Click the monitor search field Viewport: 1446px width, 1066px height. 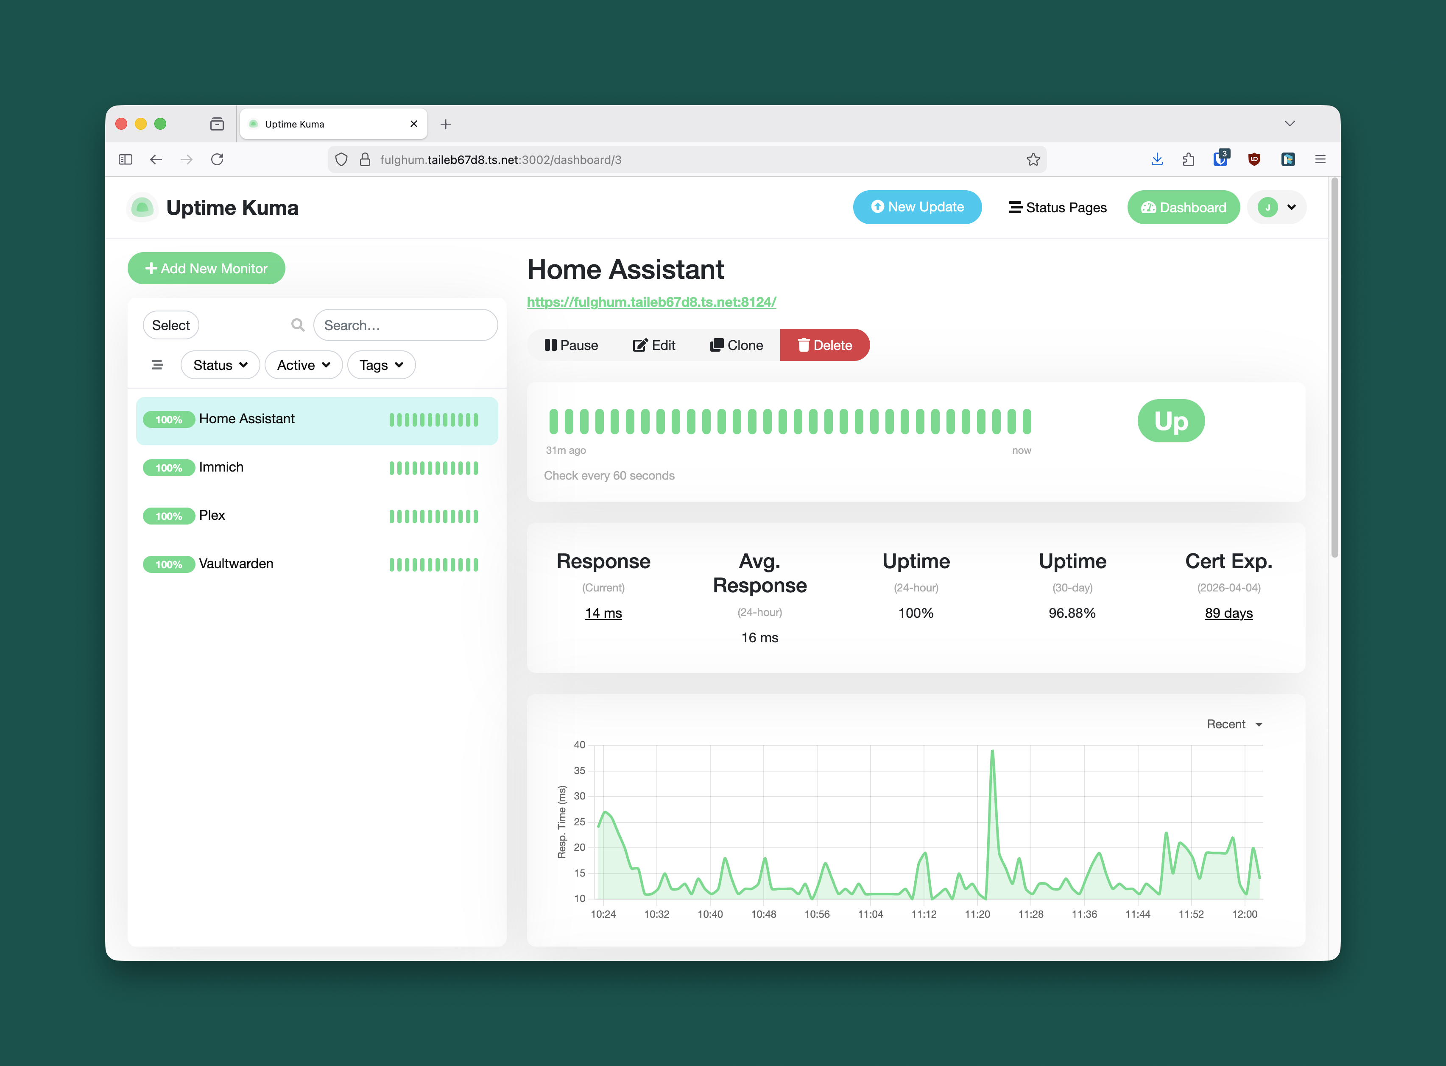tap(405, 325)
